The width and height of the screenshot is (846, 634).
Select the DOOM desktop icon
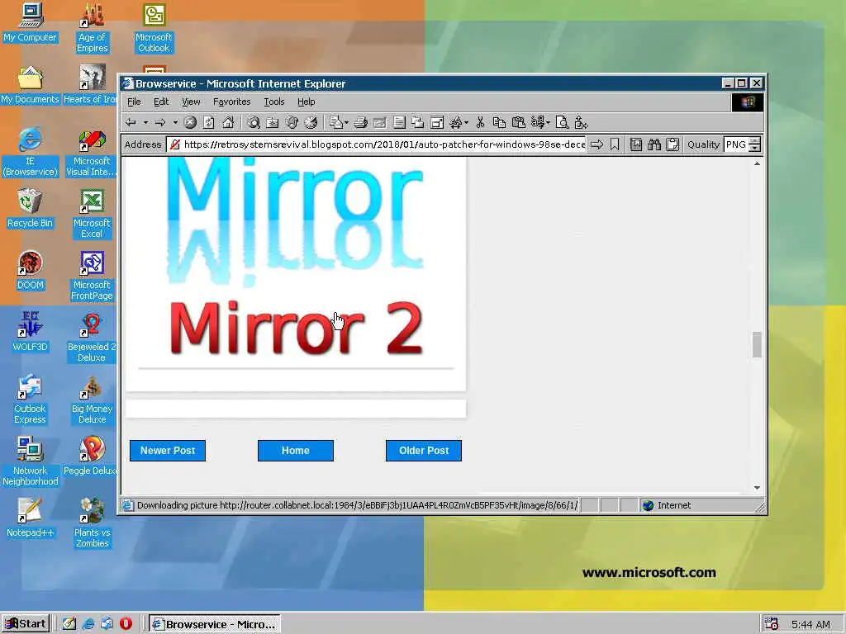pyautogui.click(x=30, y=271)
